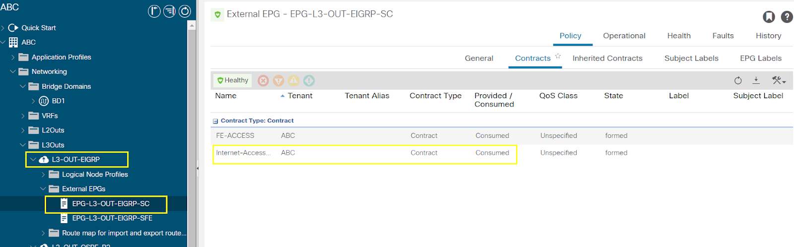Open Quick Start in the navigation tree
Screen dimensions: 794x247
tap(39, 28)
